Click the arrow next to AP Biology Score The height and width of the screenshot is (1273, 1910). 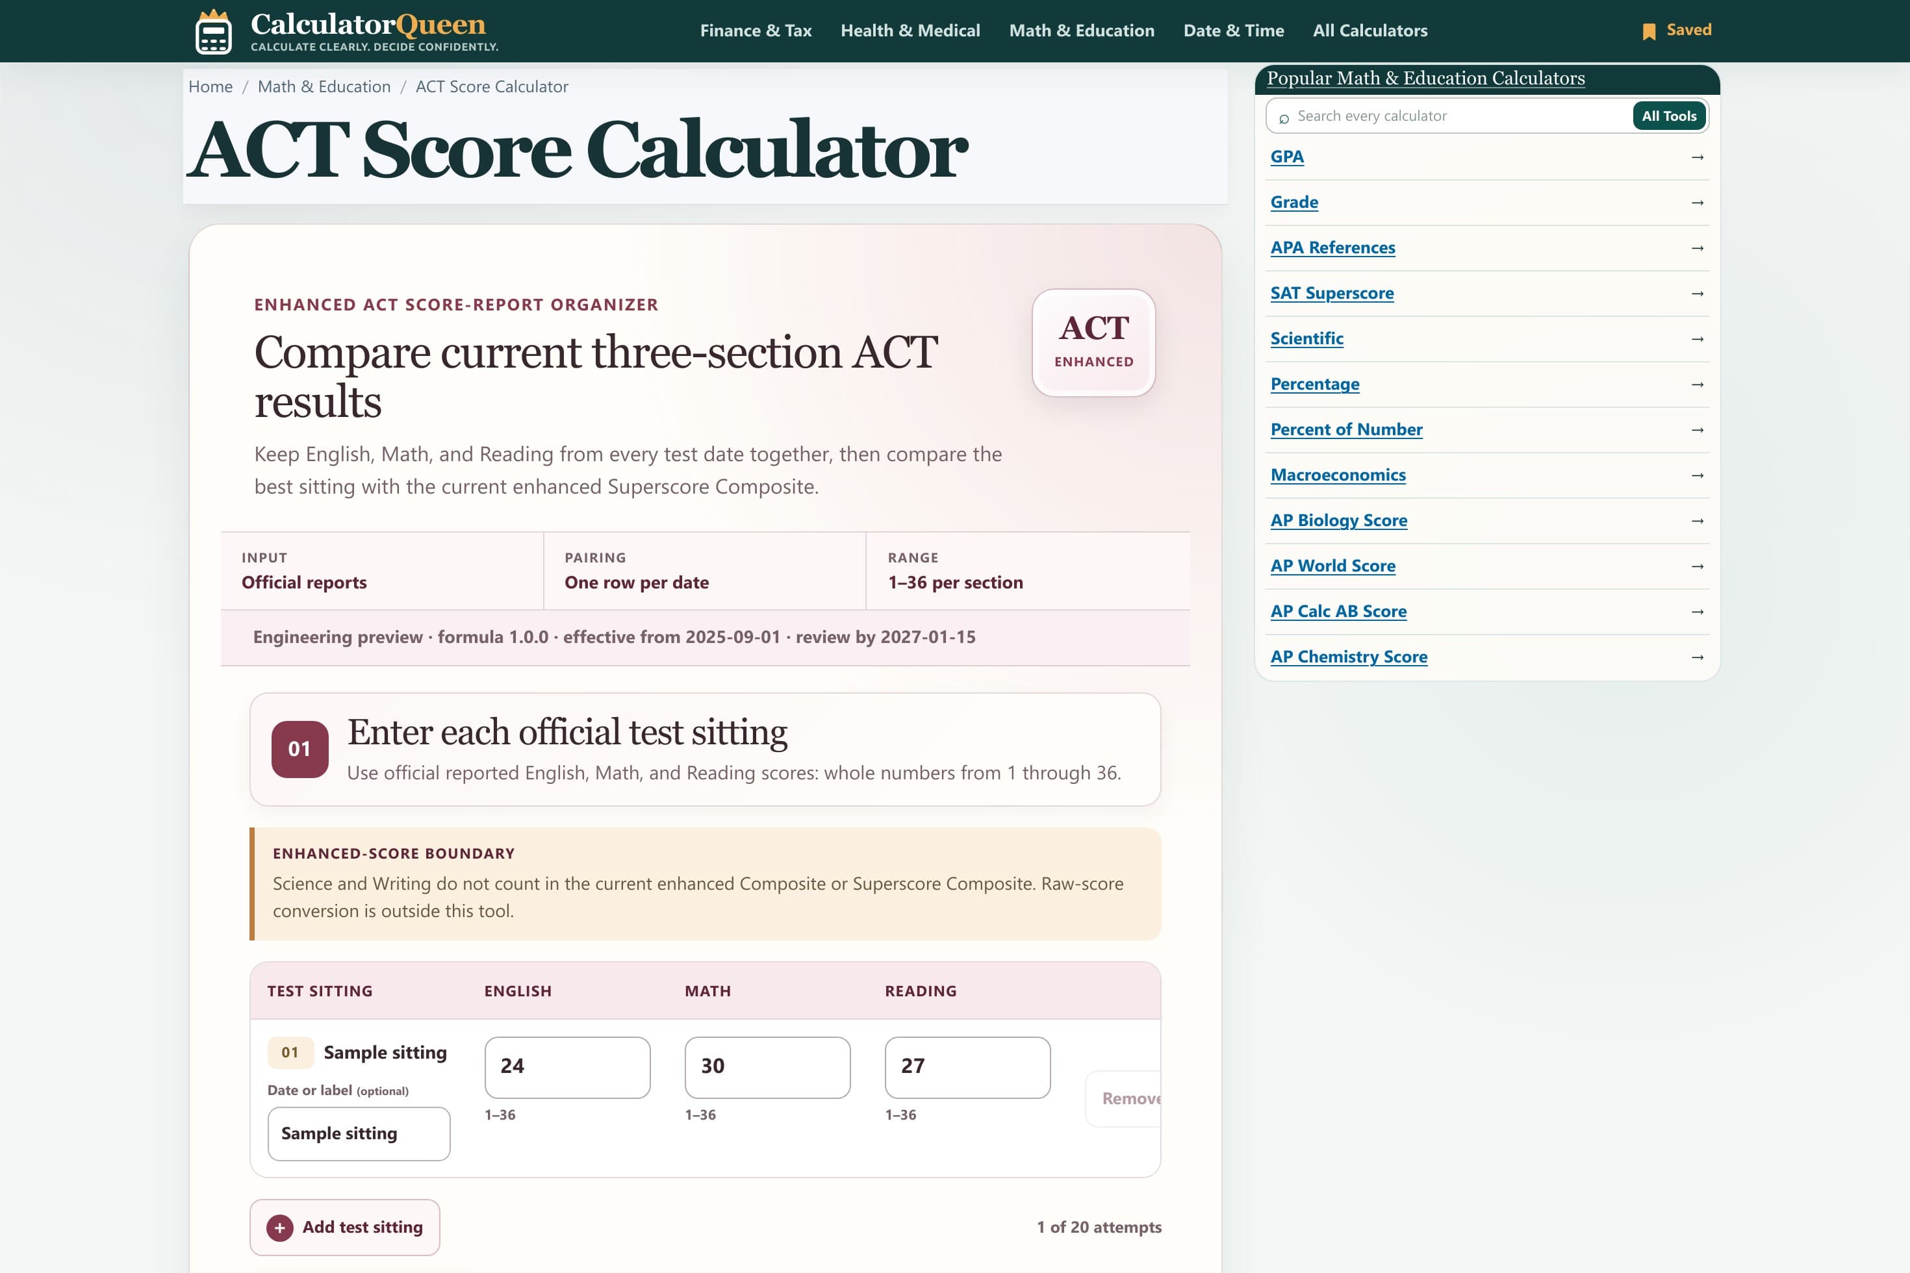1697,521
